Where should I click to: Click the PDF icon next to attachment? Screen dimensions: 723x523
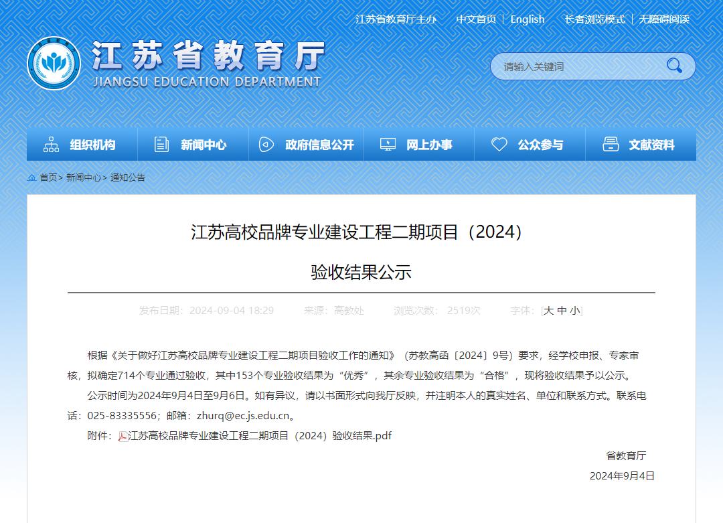pyautogui.click(x=123, y=437)
